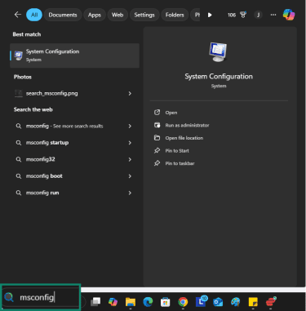
Task: Expand msconfig see more results chevron
Action: pos(130,126)
